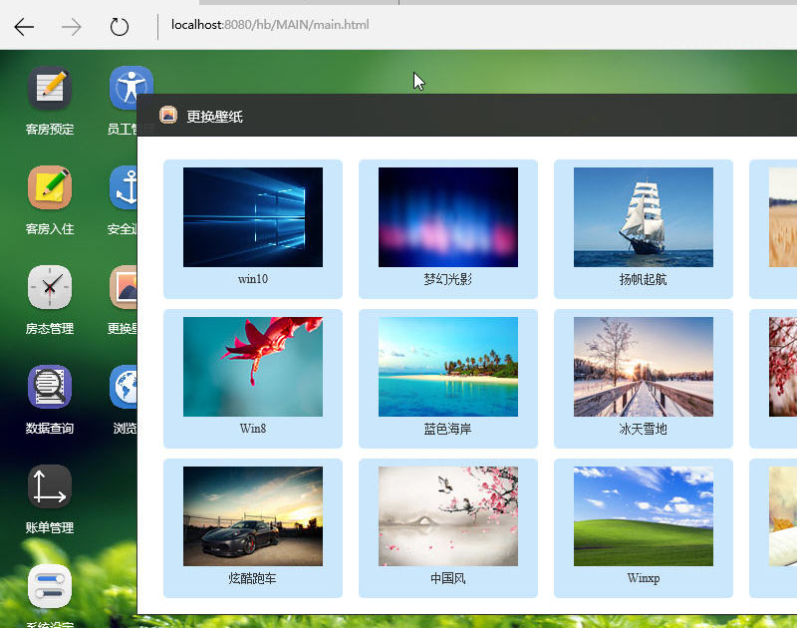Click the 更换壁纸 window title text
The height and width of the screenshot is (628, 797).
click(214, 117)
